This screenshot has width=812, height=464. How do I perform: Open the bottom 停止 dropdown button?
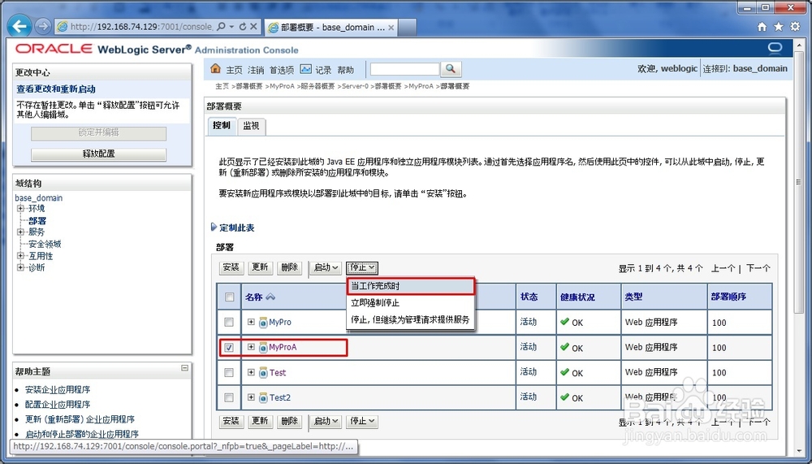pyautogui.click(x=361, y=421)
